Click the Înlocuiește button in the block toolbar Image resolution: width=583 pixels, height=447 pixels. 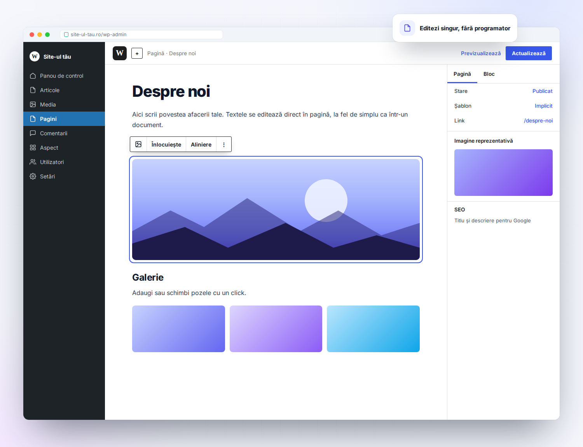click(166, 144)
